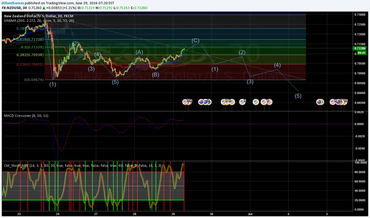Click the (A) corrective wave label
Screen dimensions: 370x218
pyautogui.click(x=139, y=52)
